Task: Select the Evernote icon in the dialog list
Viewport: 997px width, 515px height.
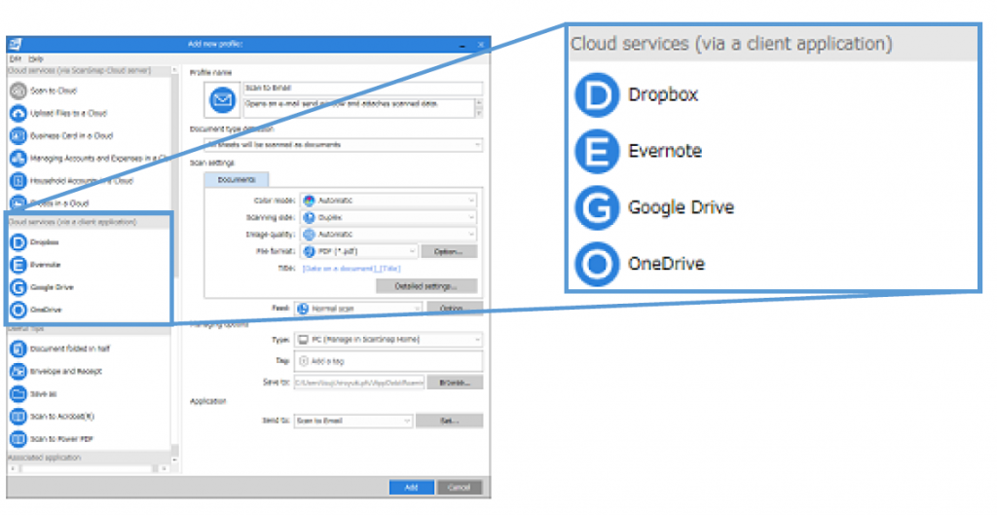Action: click(18, 265)
